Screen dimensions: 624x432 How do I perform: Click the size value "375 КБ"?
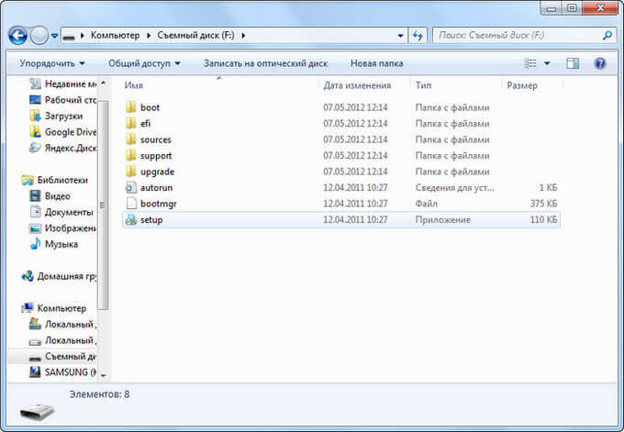543,204
